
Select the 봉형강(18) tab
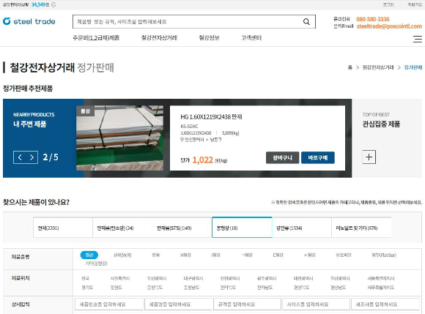pos(242,228)
